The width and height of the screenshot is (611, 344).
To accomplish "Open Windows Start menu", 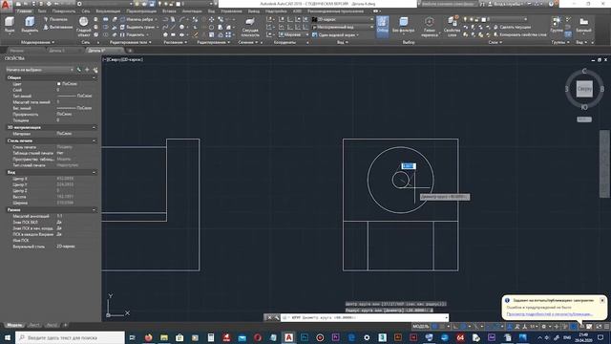I will click(x=8, y=337).
